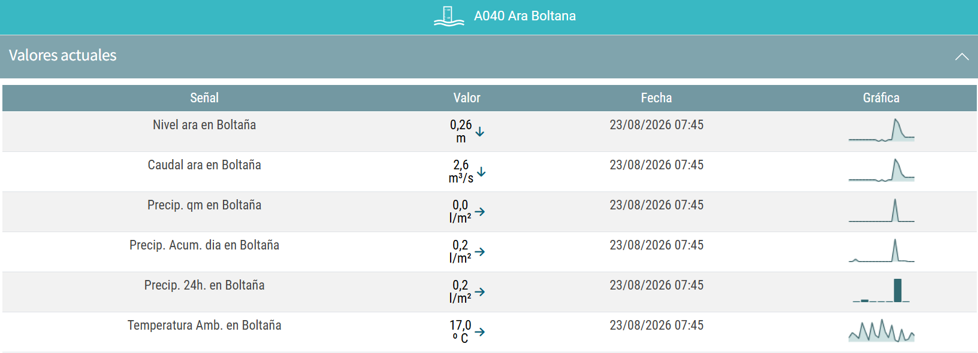Click the gauging station icon beside A040 Ara Boltana
The image size is (978, 353).
coord(449,16)
